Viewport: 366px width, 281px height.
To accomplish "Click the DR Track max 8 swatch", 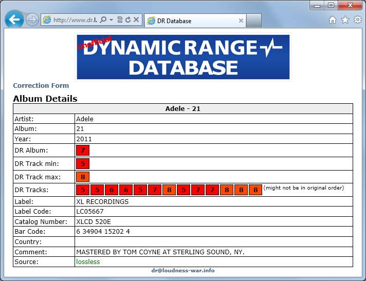I will [x=83, y=177].
